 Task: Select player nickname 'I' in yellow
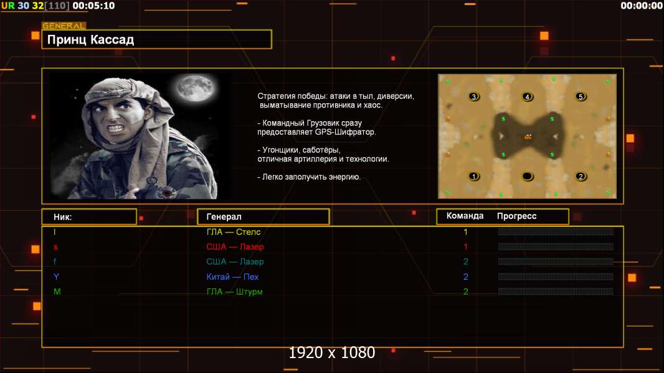pyautogui.click(x=55, y=232)
